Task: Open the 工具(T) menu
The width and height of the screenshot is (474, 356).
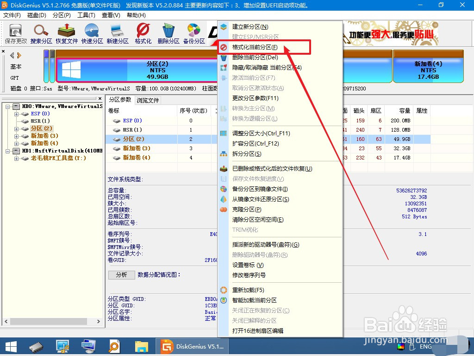Action: click(86, 15)
